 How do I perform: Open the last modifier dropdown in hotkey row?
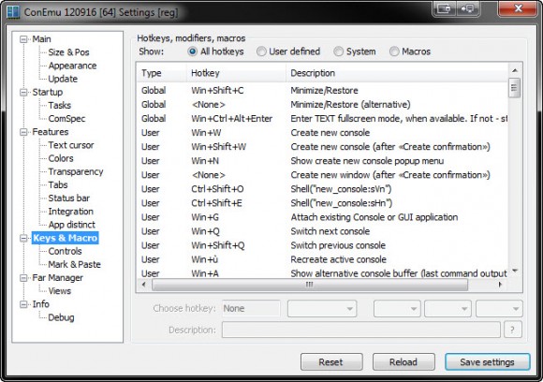pos(499,308)
